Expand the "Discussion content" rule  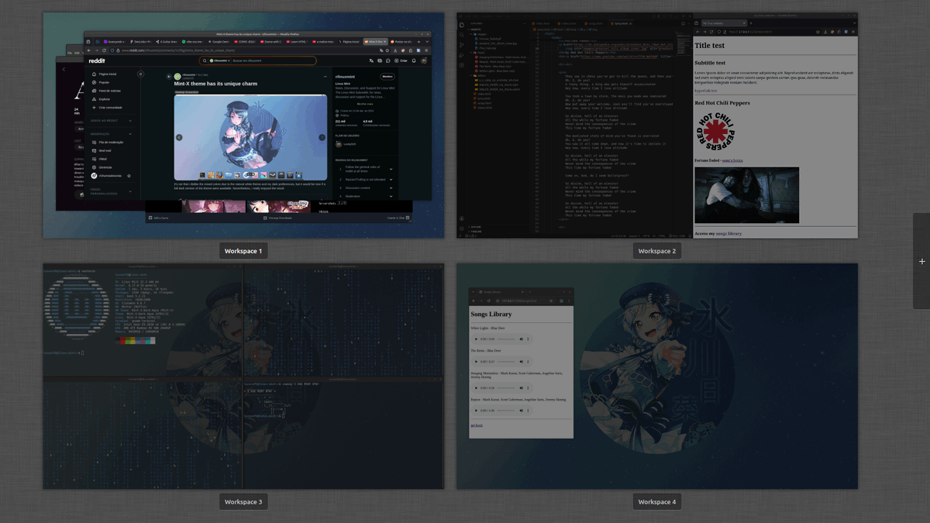[364, 188]
